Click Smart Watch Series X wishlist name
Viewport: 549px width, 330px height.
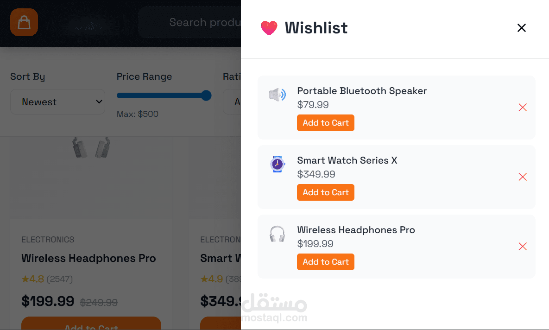(x=347, y=160)
